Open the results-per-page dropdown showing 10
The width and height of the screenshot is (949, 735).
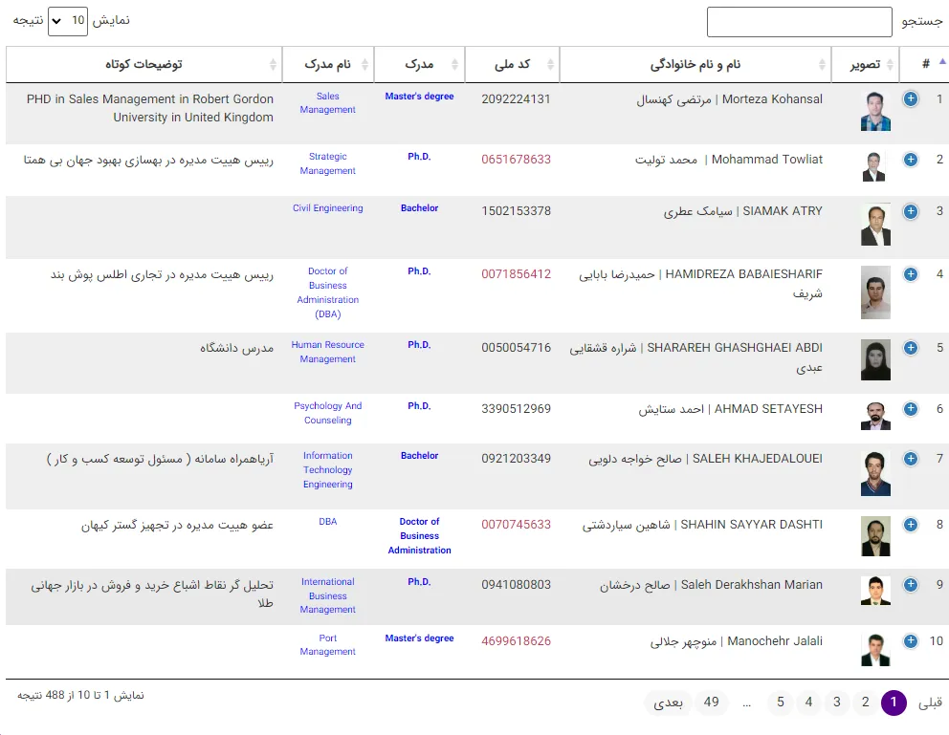coord(68,21)
